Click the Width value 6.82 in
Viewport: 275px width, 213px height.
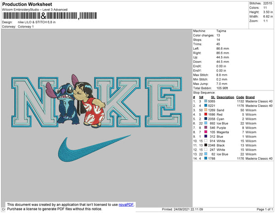[x=268, y=17]
